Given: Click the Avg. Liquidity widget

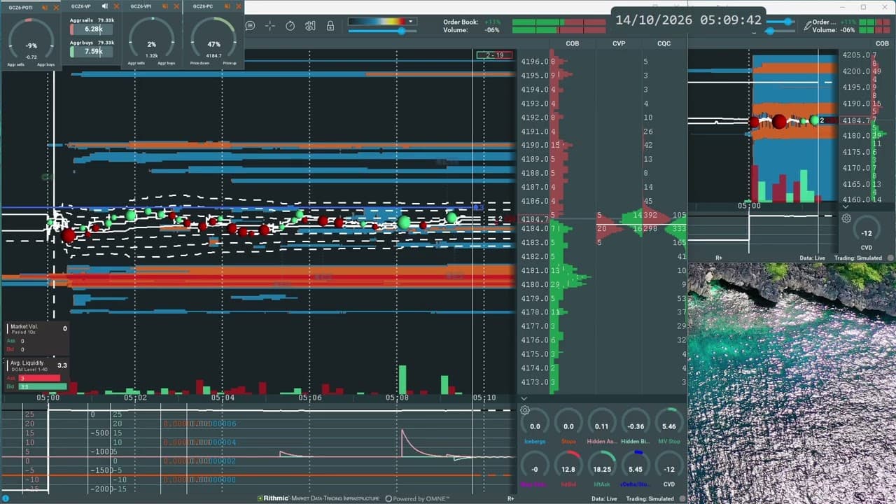Looking at the screenshot, I should (37, 374).
